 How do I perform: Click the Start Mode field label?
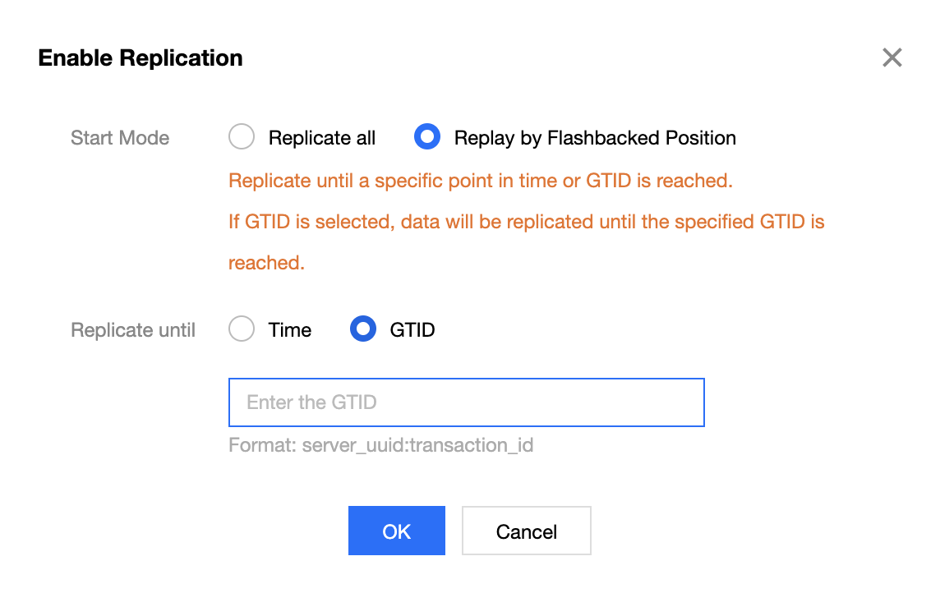coord(120,138)
